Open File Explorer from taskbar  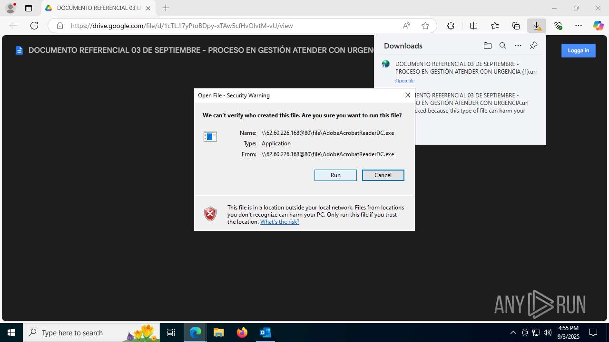[x=219, y=332]
